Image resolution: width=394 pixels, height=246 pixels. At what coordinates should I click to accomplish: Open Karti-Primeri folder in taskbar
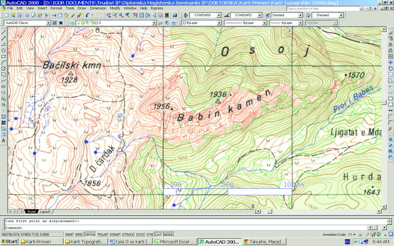(41, 242)
